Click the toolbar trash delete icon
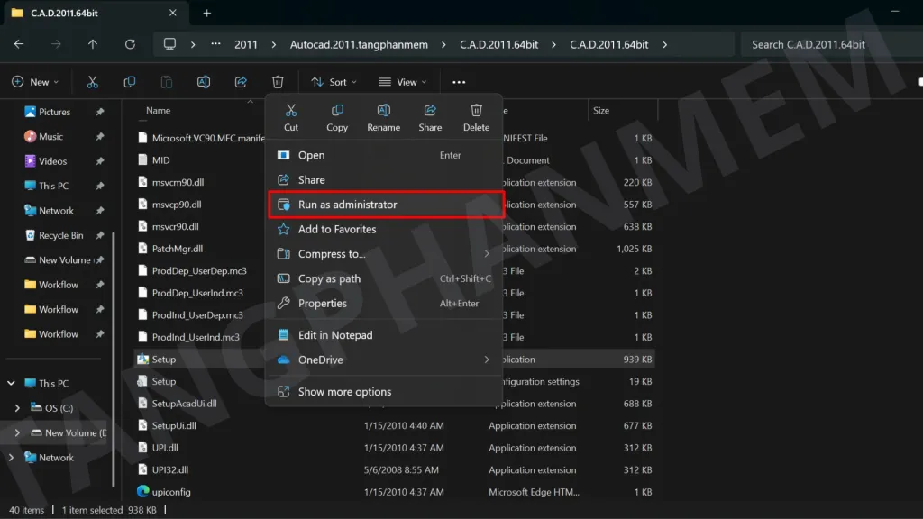923x519 pixels. [x=278, y=82]
